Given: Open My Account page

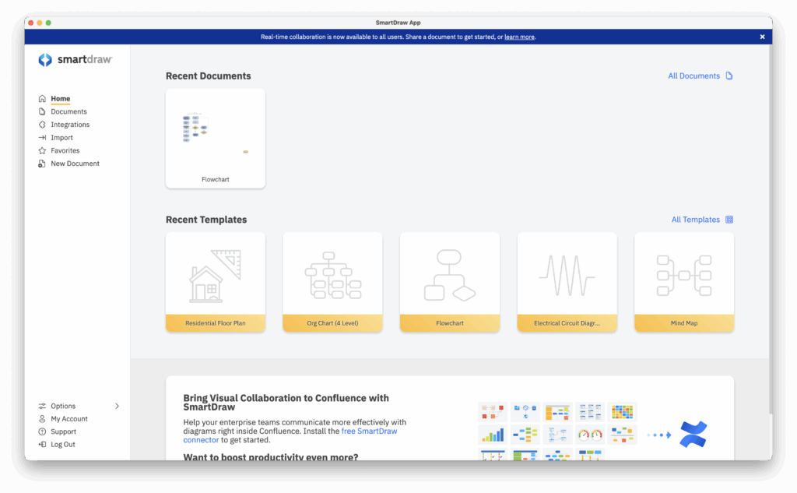Looking at the screenshot, I should pos(69,419).
